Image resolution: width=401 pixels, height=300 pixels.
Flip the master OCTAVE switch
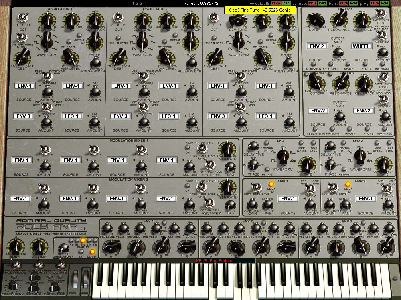click(x=61, y=264)
